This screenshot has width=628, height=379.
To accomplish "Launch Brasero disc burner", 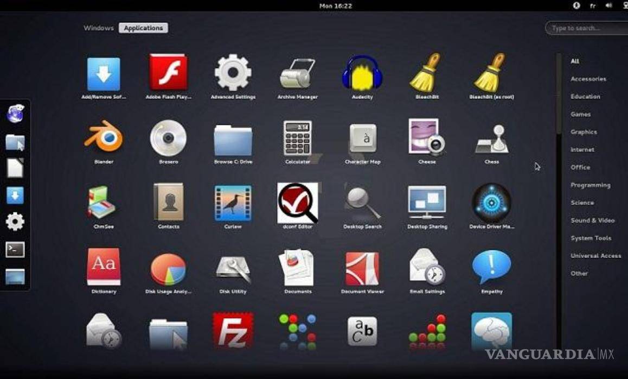I will tap(168, 137).
